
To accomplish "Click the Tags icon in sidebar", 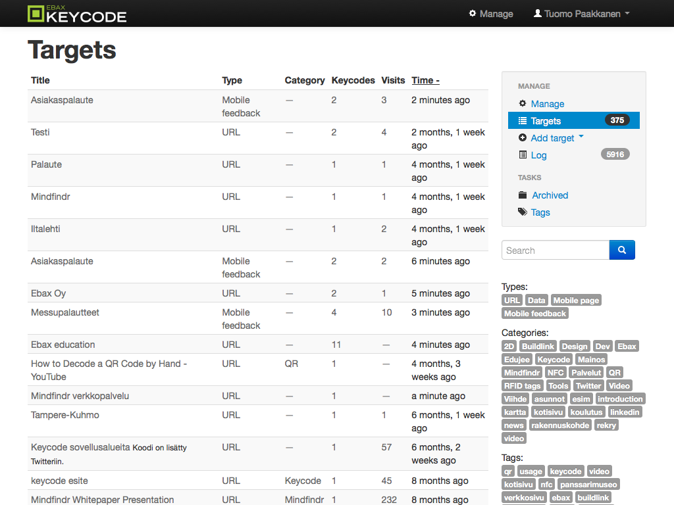I will point(522,212).
